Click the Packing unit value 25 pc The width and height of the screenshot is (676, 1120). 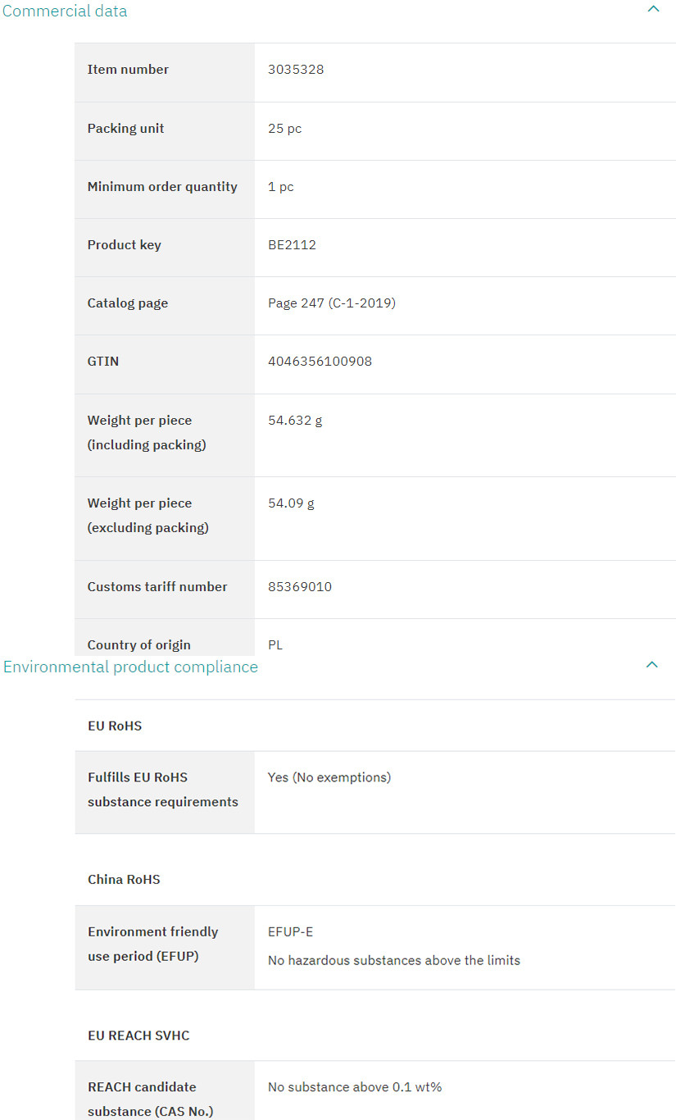coord(284,129)
